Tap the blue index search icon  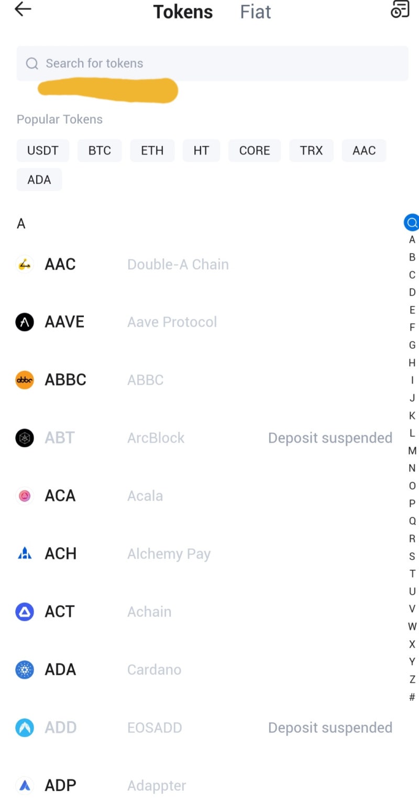(412, 222)
